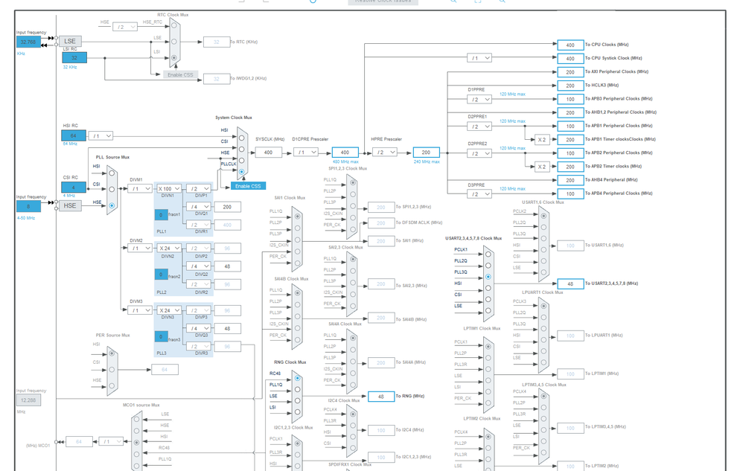Open the DIVN1 X 100 multiplier dropdown
The image size is (743, 471).
[x=169, y=188]
